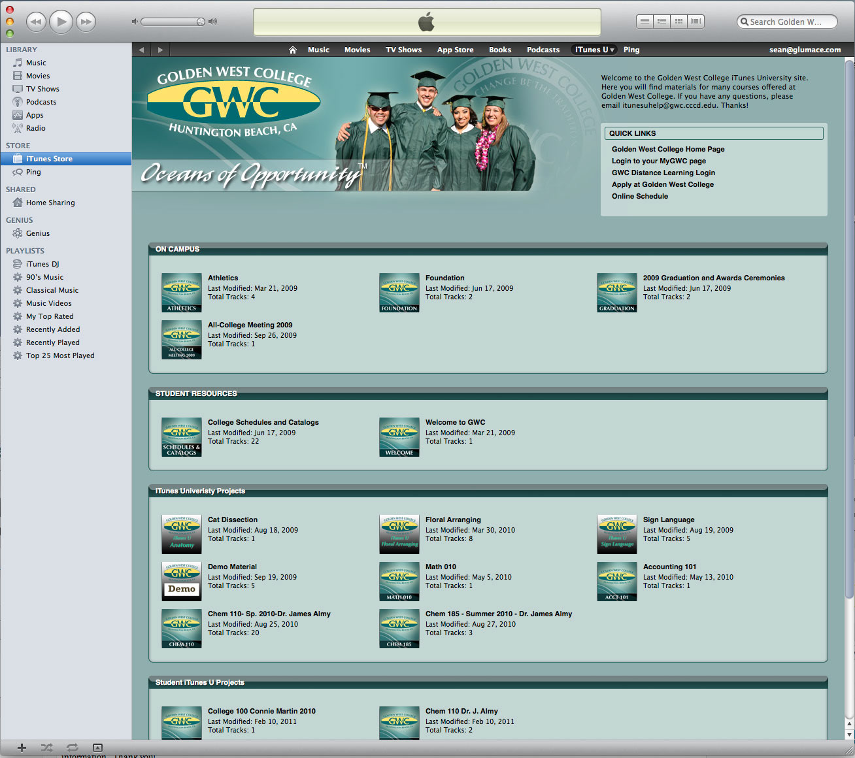This screenshot has height=758, width=855.
Task: Open the Cat Dissection Anatomy thumbnail
Action: (182, 535)
